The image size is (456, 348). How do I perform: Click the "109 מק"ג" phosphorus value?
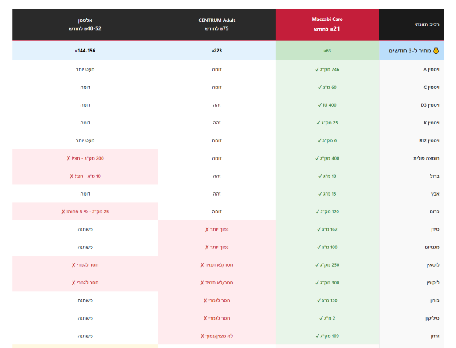pos(327,336)
